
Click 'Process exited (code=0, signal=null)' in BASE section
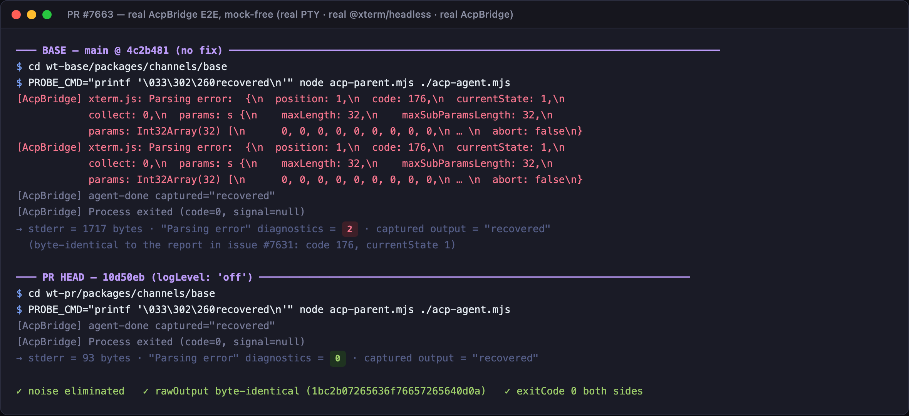click(x=161, y=212)
